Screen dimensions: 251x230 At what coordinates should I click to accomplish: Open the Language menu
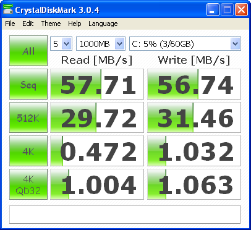tap(103, 23)
